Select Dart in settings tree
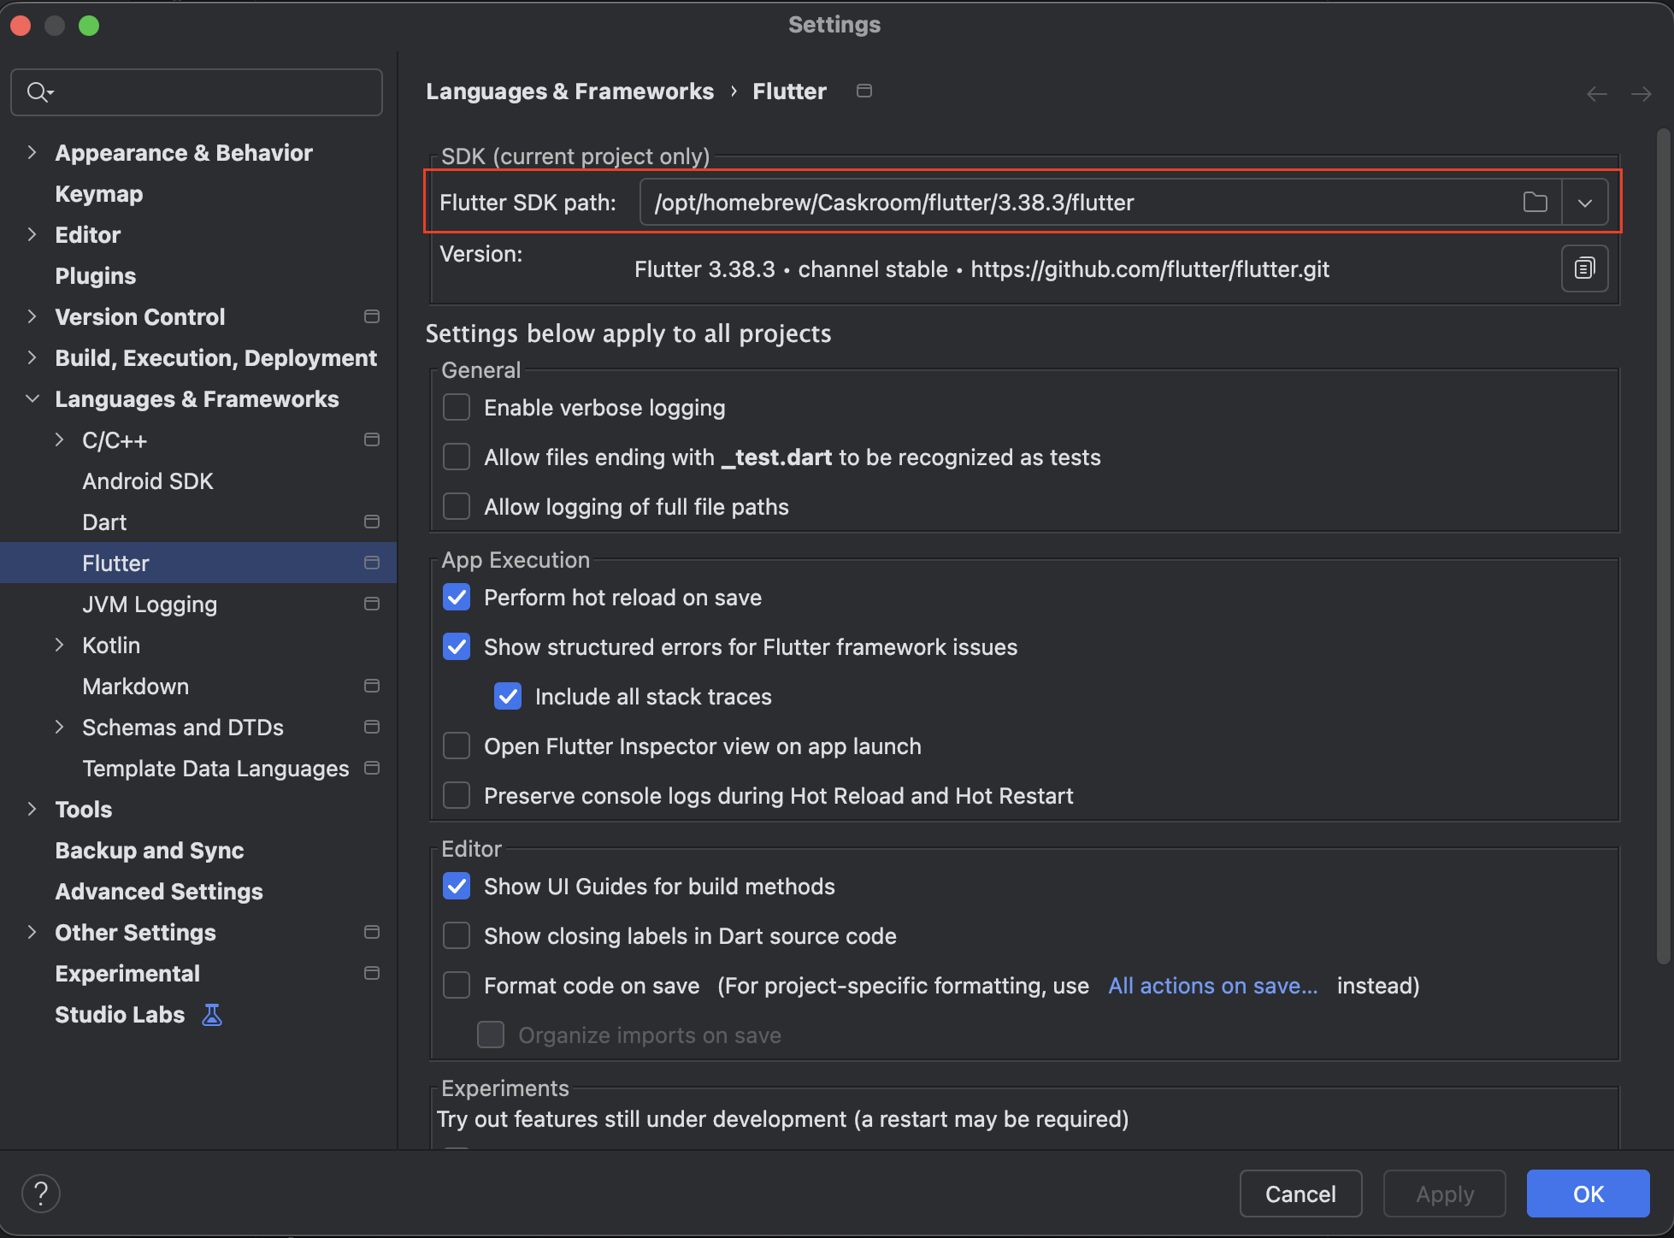Screen dimensions: 1674x1238 (x=104, y=522)
